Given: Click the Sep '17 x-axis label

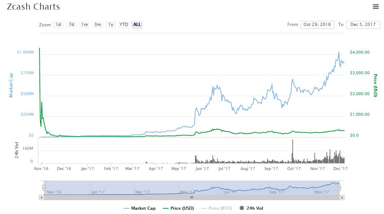Looking at the screenshot, I should pyautogui.click(x=271, y=169).
